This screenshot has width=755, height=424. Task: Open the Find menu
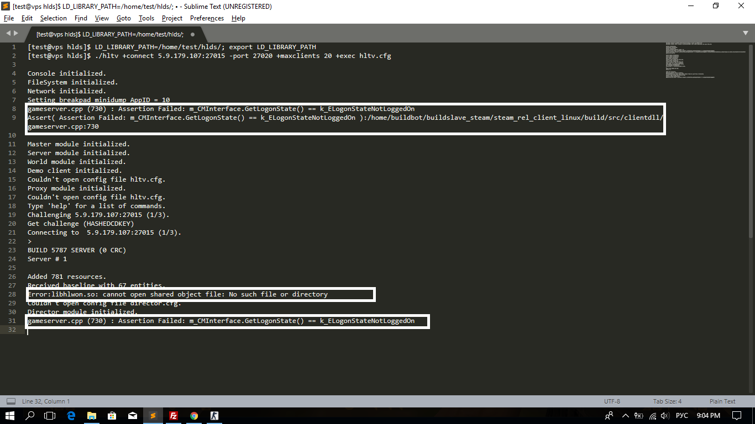click(x=81, y=18)
